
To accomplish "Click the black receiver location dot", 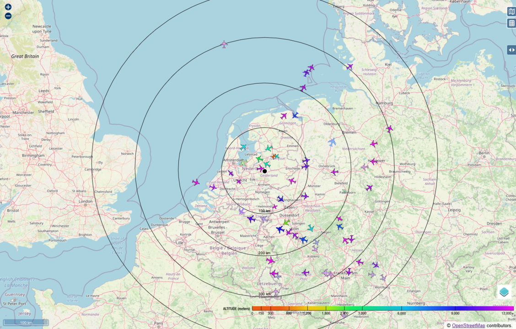I will tap(265, 171).
